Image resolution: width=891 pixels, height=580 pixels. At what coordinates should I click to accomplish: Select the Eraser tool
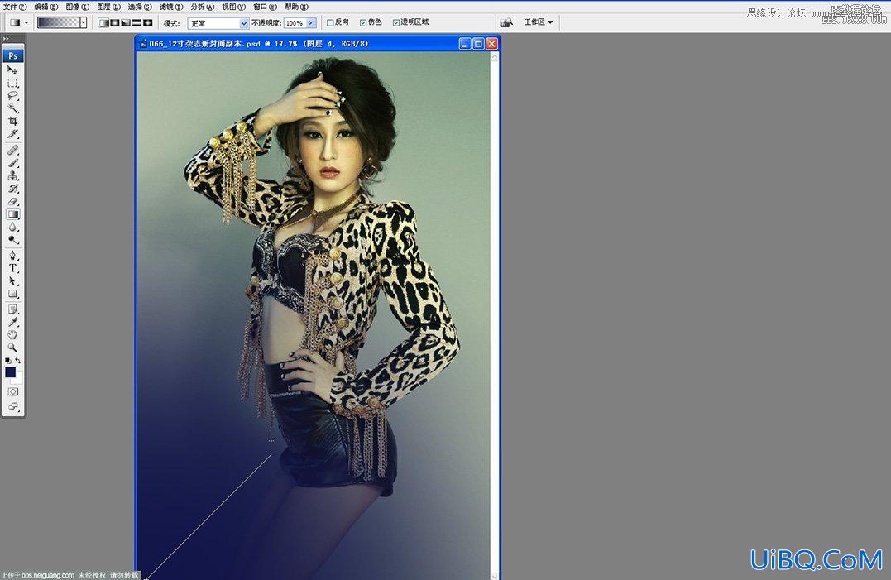(12, 201)
